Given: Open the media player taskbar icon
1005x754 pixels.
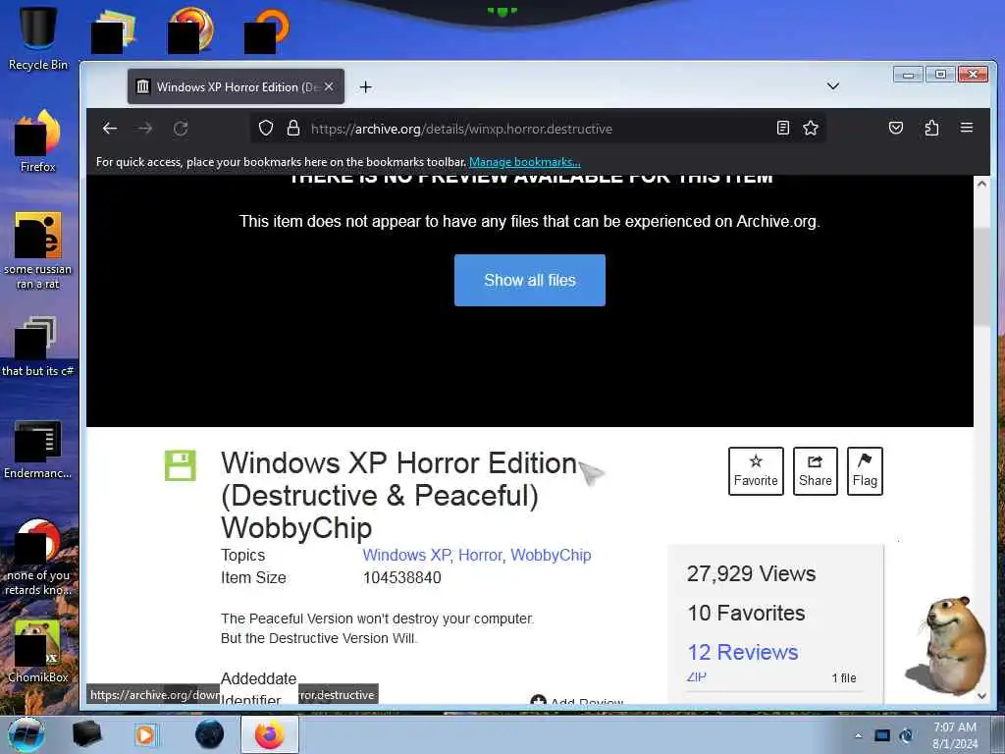Looking at the screenshot, I should (x=145, y=734).
